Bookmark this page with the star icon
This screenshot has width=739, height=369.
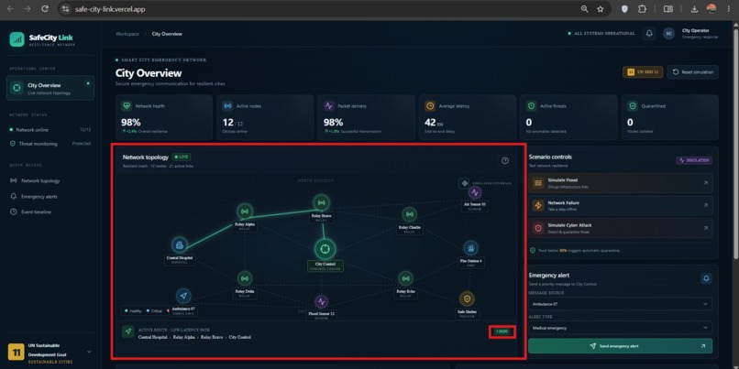coord(600,9)
